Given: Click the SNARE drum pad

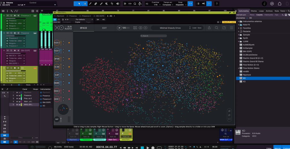Looking at the screenshot, I should tap(57, 83).
